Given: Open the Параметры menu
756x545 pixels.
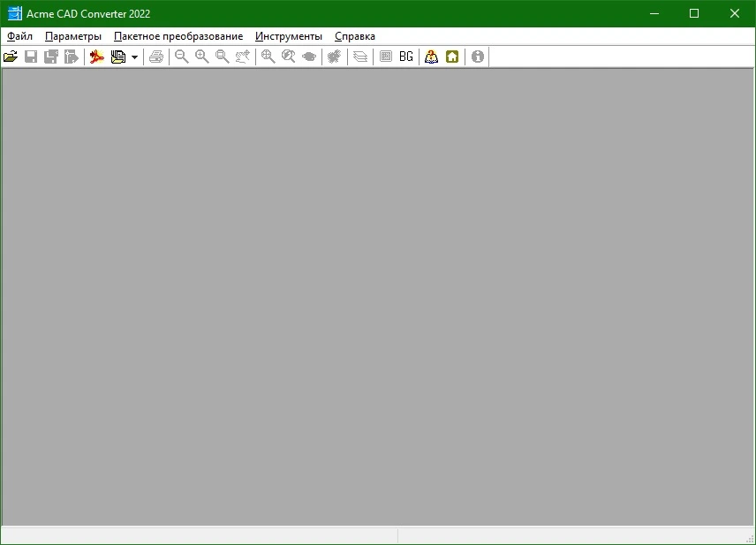Looking at the screenshot, I should pos(73,36).
